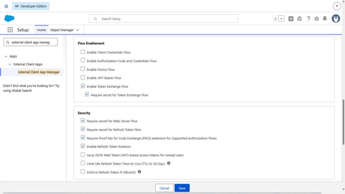Open the Global Actions plus icon
Viewport: 345px width, 194px height.
(x=291, y=19)
